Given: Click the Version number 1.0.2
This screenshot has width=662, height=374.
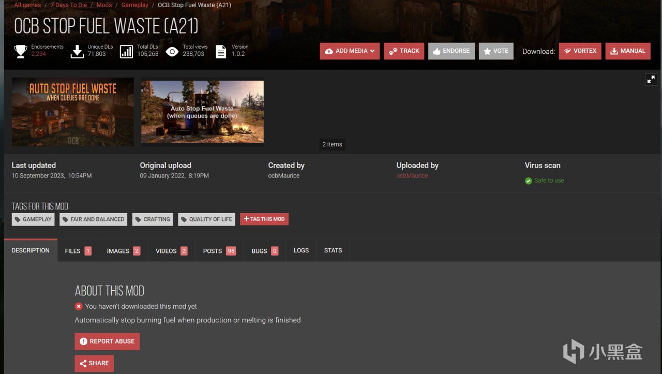Looking at the screenshot, I should [238, 54].
